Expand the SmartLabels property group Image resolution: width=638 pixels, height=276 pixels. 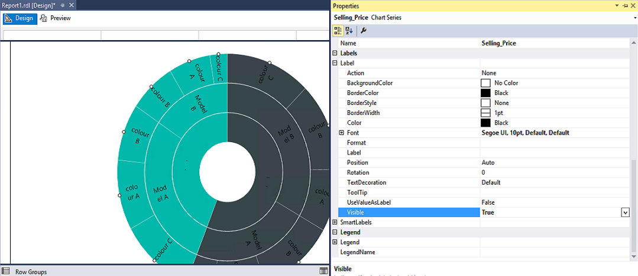[335, 222]
